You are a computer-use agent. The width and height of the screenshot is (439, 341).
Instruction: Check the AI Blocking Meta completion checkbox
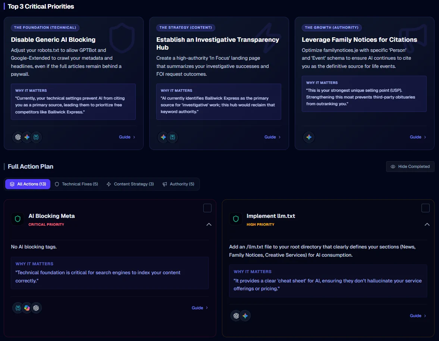pos(207,208)
